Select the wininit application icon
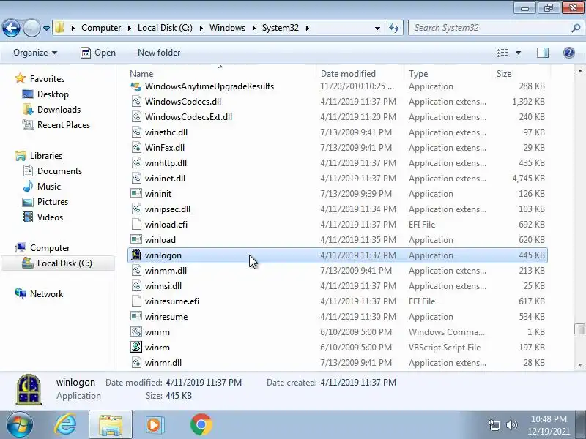586x439 pixels. coord(136,194)
